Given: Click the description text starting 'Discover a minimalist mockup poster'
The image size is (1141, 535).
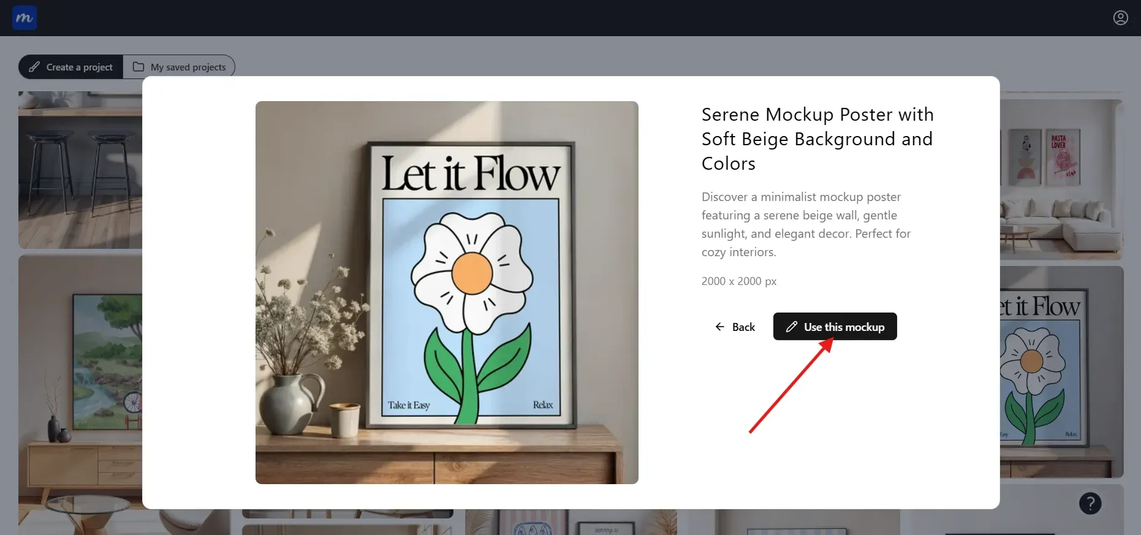Looking at the screenshot, I should (806, 224).
